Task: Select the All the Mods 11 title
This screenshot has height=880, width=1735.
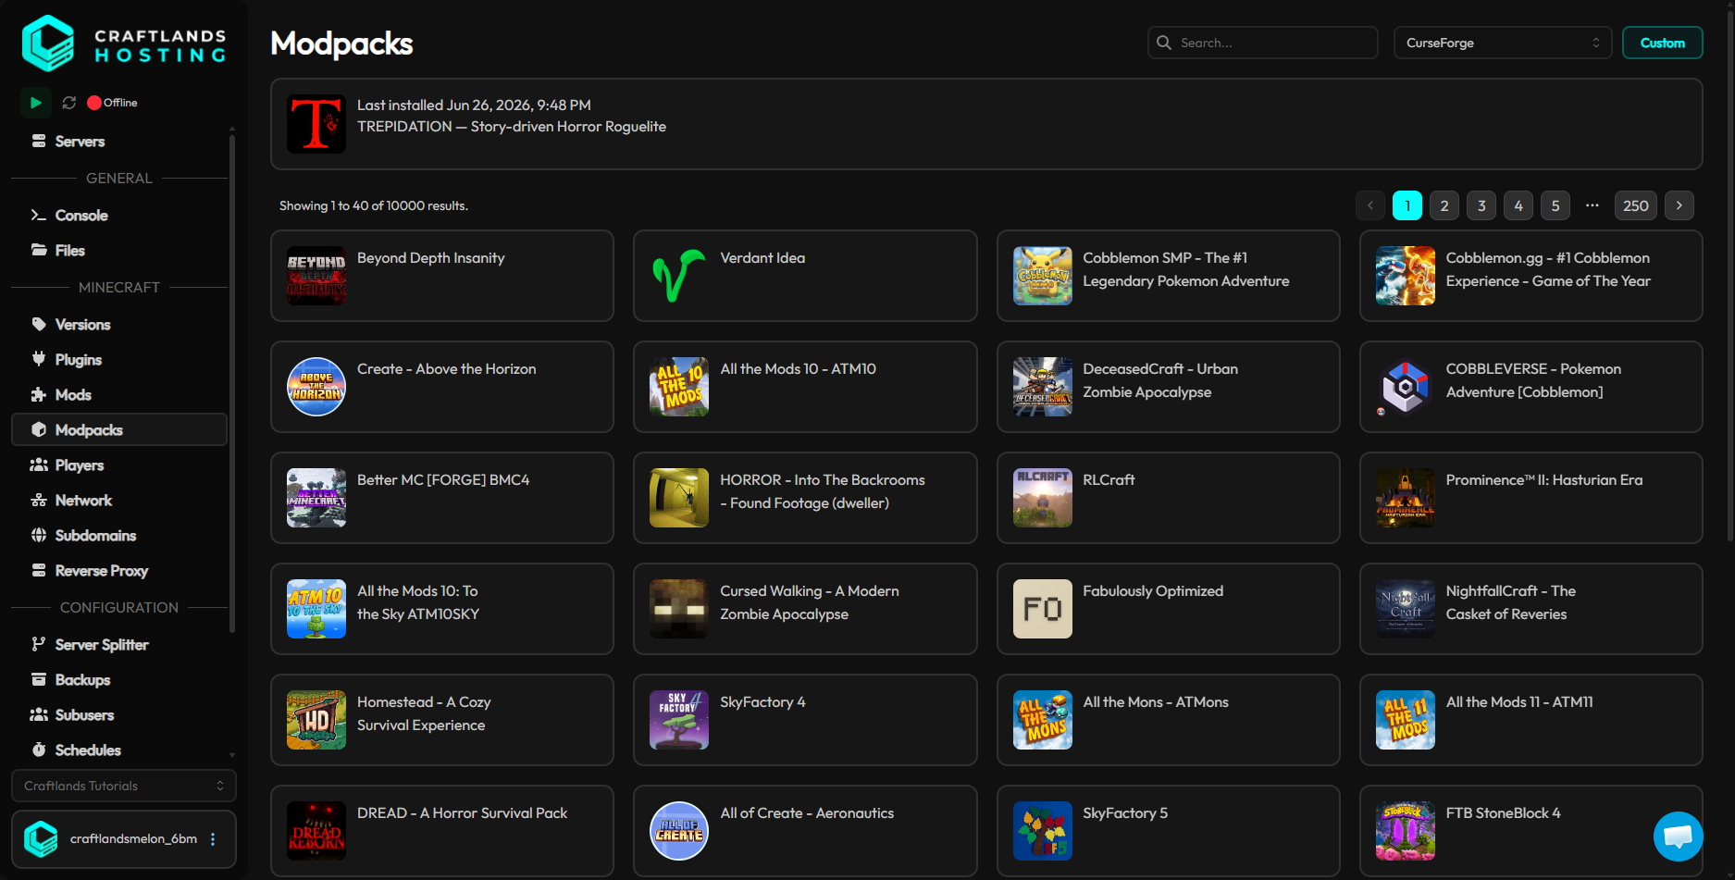Action: click(x=1519, y=702)
